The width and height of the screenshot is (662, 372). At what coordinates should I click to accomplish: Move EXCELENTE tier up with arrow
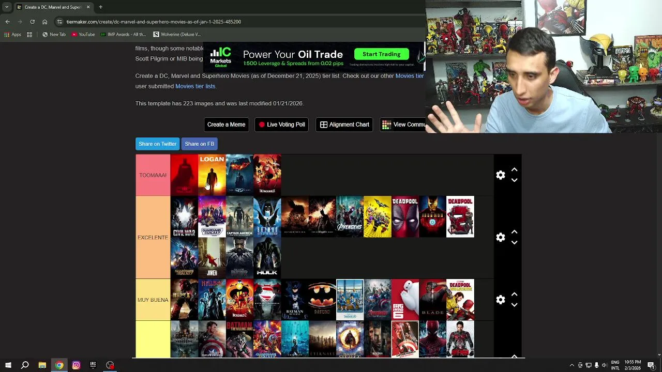coord(514,232)
